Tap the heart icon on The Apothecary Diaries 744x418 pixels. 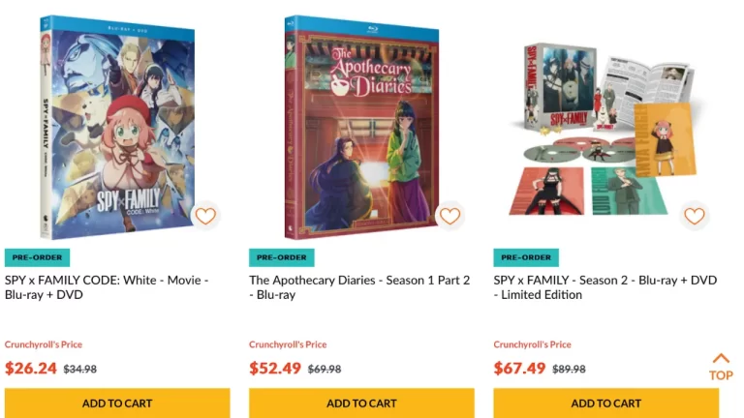pos(449,216)
